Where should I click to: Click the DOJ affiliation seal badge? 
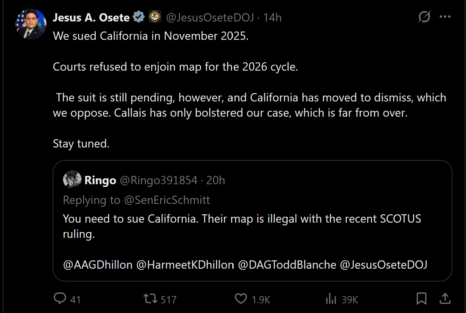tap(155, 17)
